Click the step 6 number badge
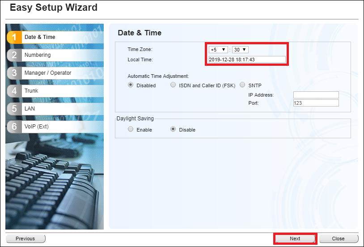364x247 pixels. (x=14, y=127)
